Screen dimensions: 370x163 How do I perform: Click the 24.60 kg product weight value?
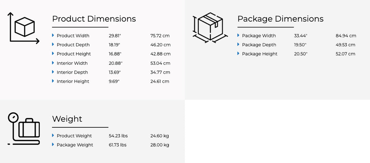coord(159,136)
